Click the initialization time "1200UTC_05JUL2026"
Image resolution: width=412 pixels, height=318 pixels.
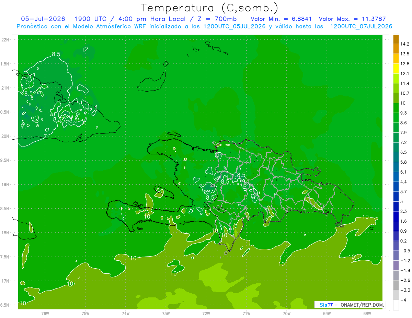234,26
